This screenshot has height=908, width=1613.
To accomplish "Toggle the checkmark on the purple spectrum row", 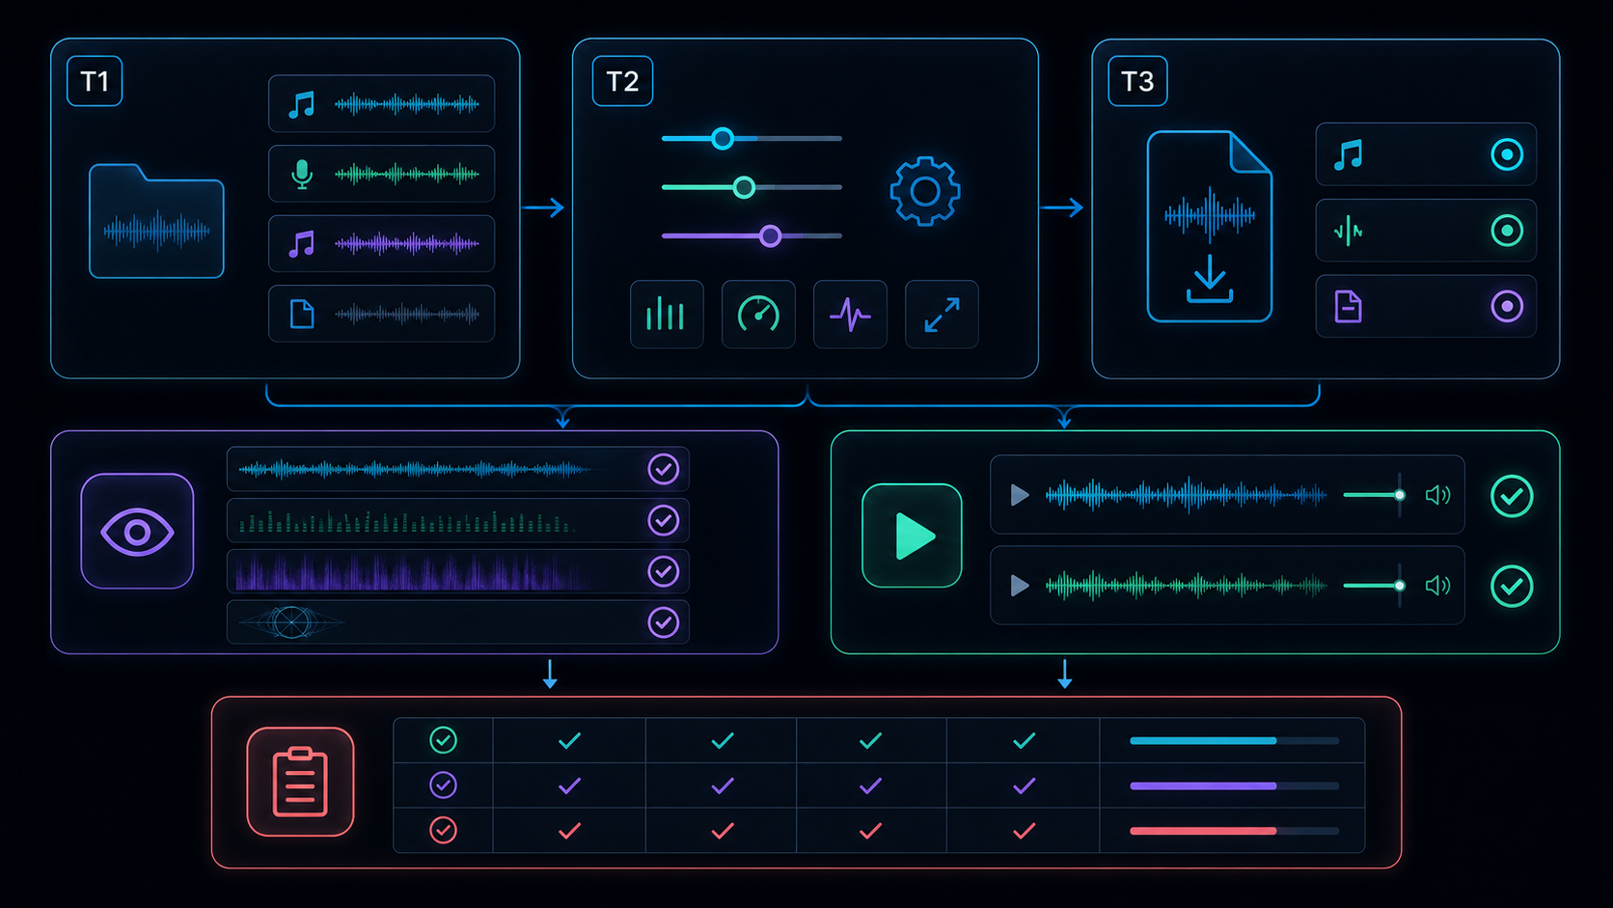I will tap(663, 571).
